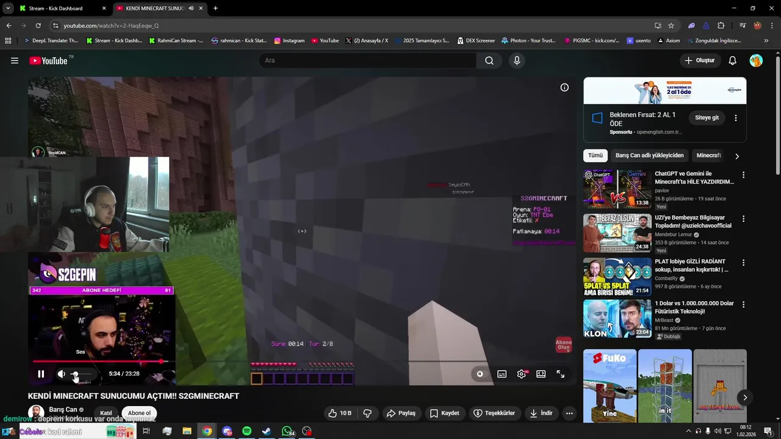This screenshot has height=439, width=781.
Task: Click the Katıl membership button
Action: coord(106,413)
